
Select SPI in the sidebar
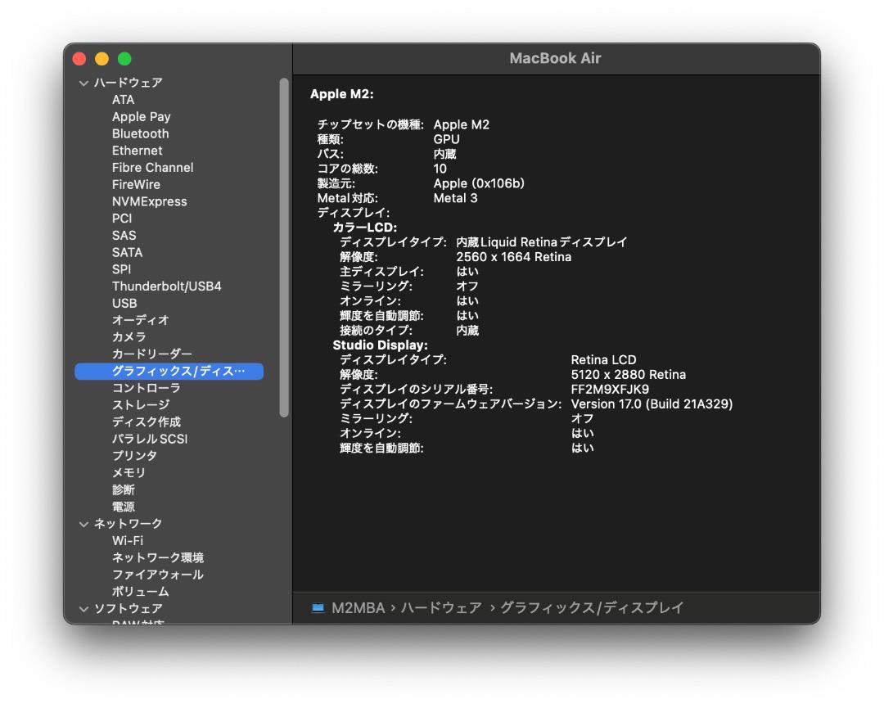click(x=121, y=269)
